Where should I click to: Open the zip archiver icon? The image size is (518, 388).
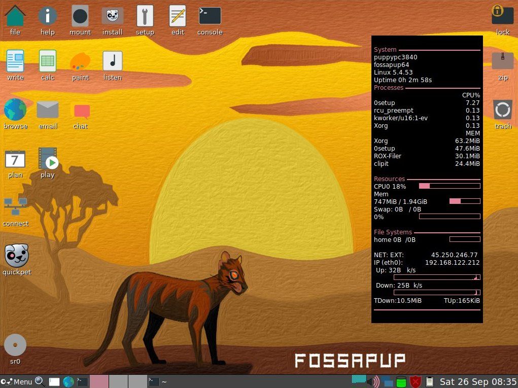(502, 61)
